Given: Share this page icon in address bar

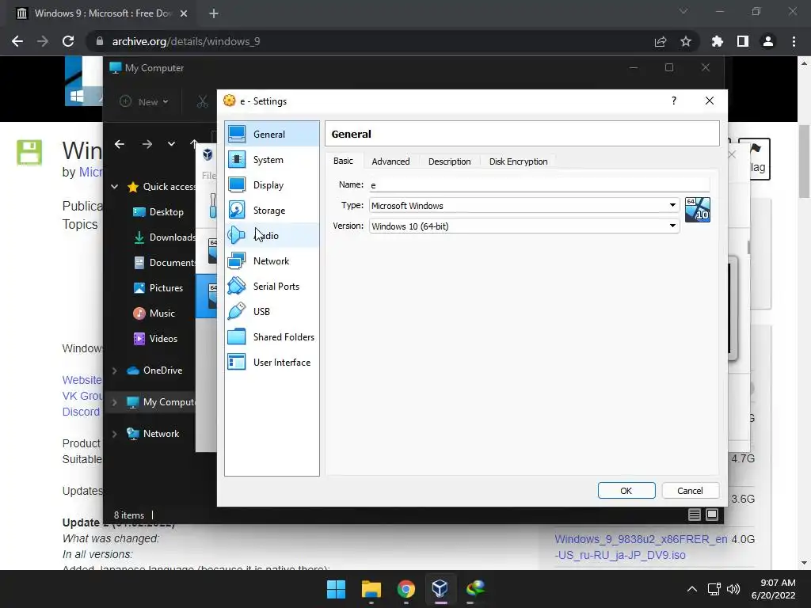Looking at the screenshot, I should click(661, 41).
